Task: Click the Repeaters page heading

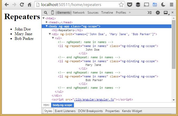Action: coord(22,17)
